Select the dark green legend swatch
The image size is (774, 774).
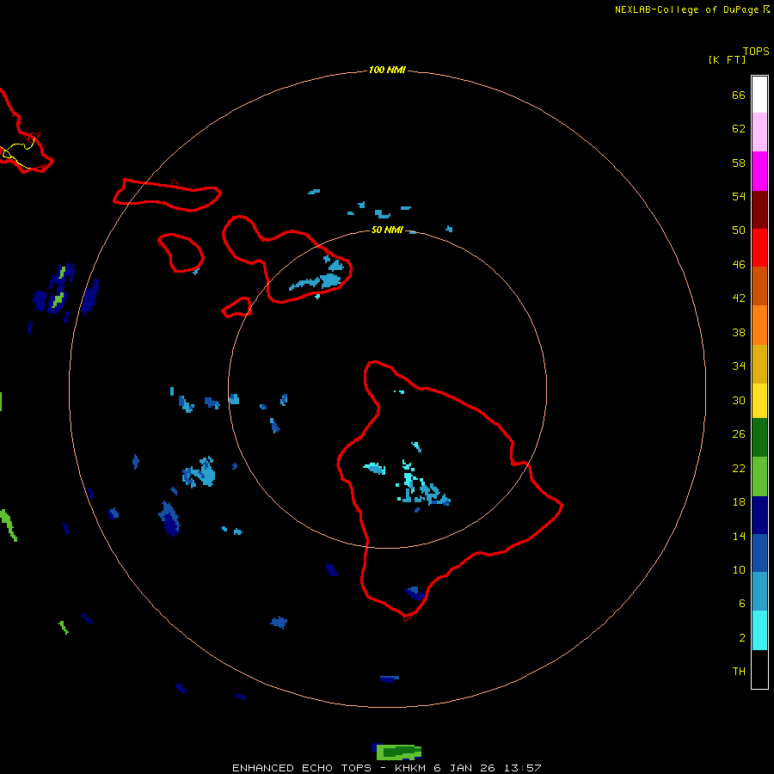coord(759,438)
